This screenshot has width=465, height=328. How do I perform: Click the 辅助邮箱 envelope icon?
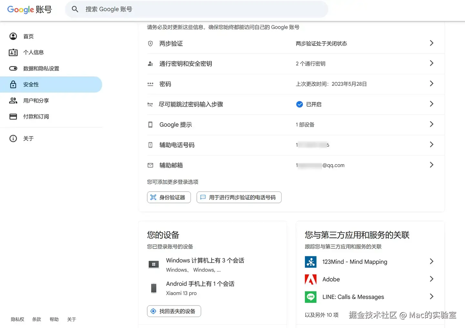click(x=150, y=165)
